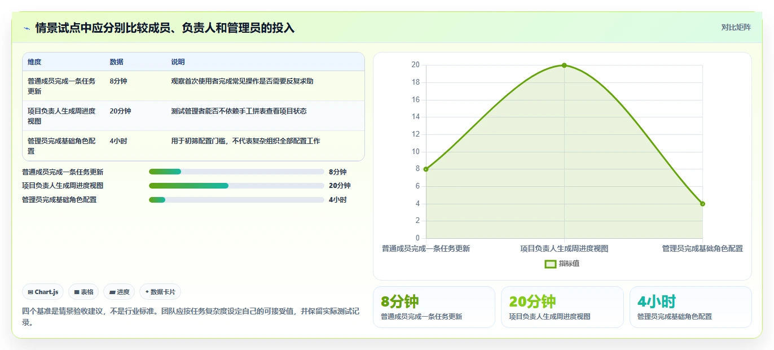Click table cell 管理员完成基础角色配置

pos(61,146)
